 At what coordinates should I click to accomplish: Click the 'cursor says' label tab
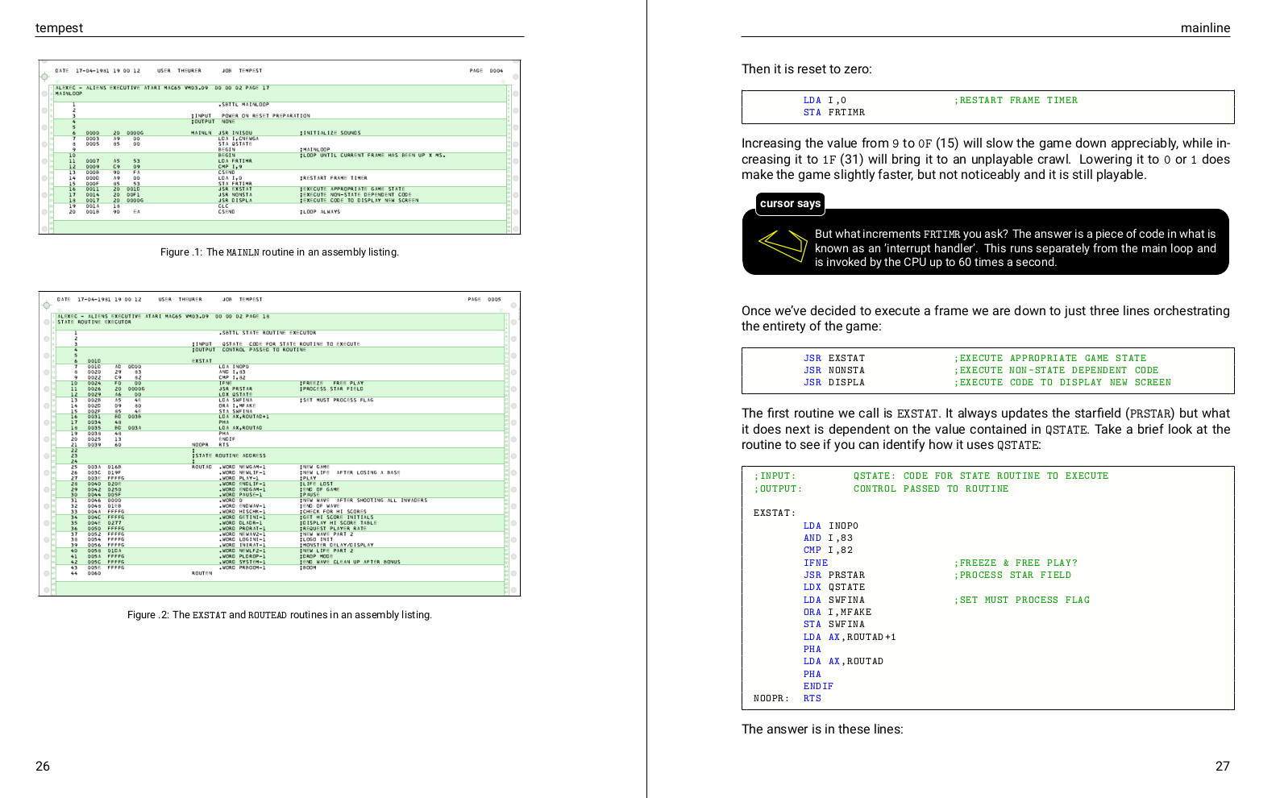coord(790,204)
